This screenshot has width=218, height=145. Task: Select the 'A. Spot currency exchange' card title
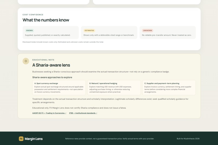pos(46,83)
